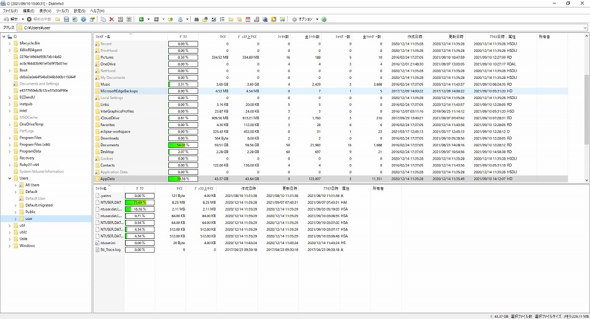Select the iCloudDrive folder row
The width and height of the screenshot is (590, 319).
click(x=330, y=117)
